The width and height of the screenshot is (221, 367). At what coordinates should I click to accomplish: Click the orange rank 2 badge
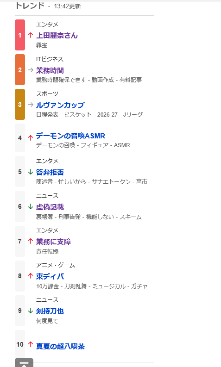coord(20,70)
